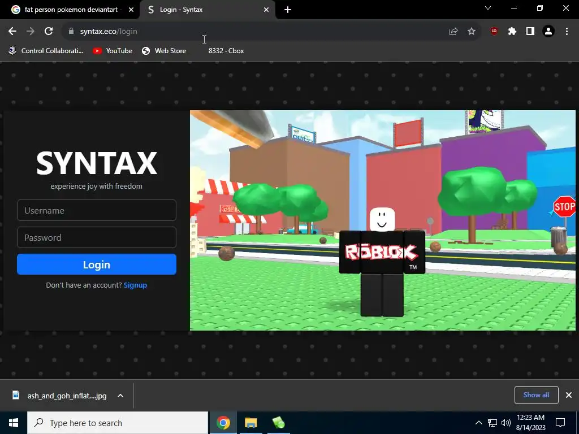
Task: Close the fat person pokemon deviantart tab
Action: [x=131, y=10]
